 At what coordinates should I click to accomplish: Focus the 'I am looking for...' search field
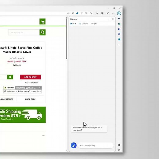24,32
